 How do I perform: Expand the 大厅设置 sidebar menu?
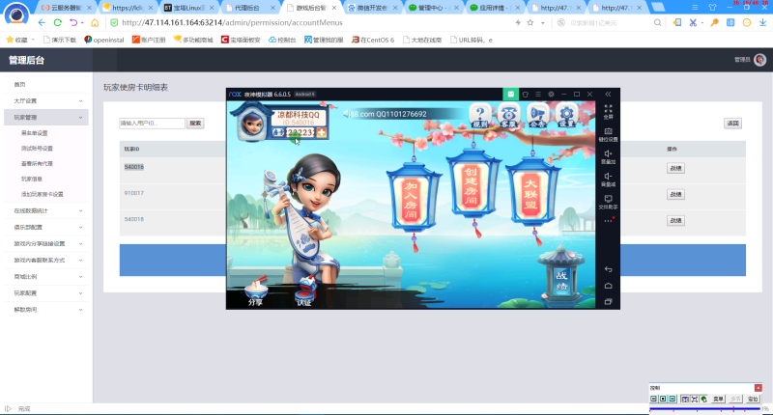tap(46, 100)
